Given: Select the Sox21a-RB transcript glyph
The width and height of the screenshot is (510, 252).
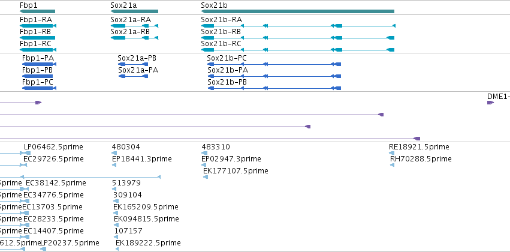Looking at the screenshot, I should pos(134,38).
